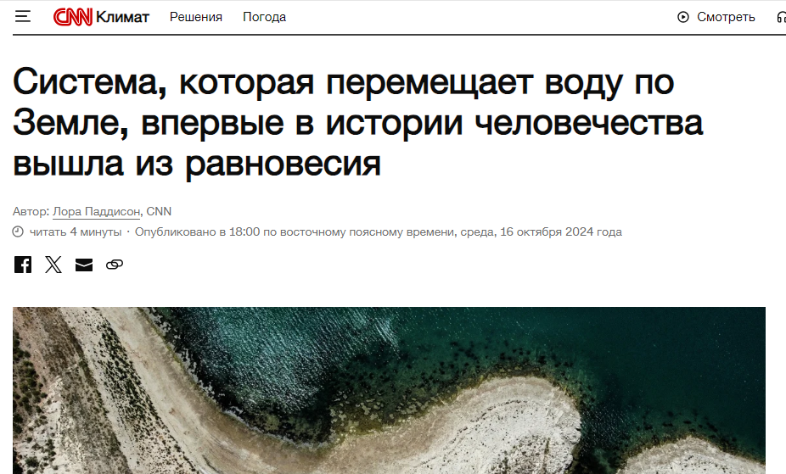The width and height of the screenshot is (786, 474).
Task: Click the clock icon before reading time
Action: (19, 232)
